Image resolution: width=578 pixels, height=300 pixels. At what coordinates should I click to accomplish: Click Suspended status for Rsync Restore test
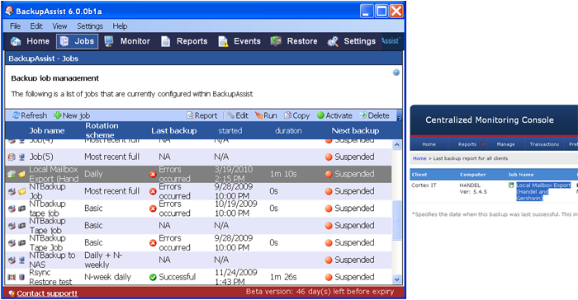[x=349, y=277]
